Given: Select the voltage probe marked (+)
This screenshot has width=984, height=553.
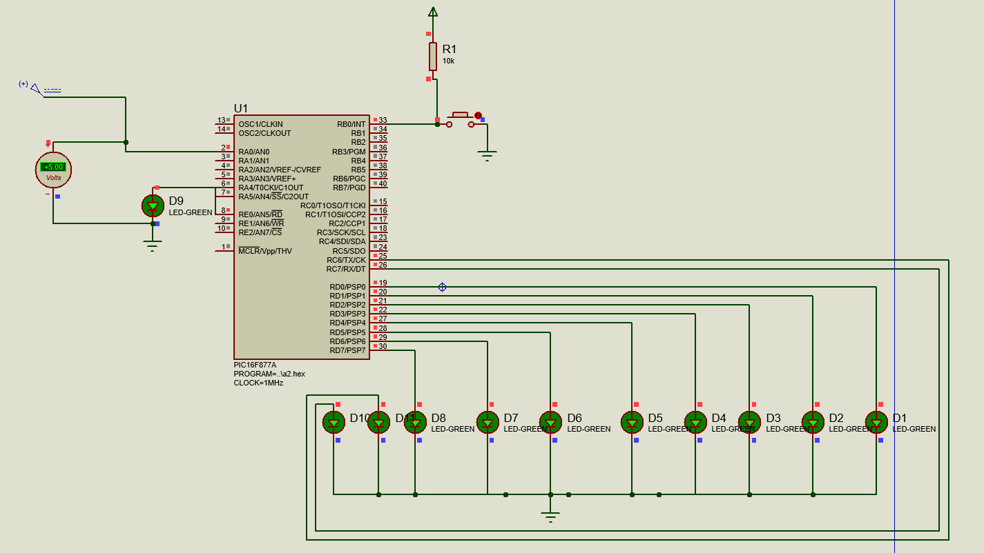Looking at the screenshot, I should tap(36, 88).
